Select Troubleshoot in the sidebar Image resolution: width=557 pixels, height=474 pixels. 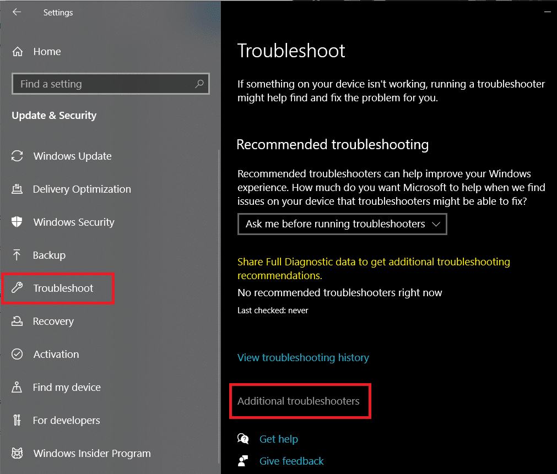(x=63, y=288)
